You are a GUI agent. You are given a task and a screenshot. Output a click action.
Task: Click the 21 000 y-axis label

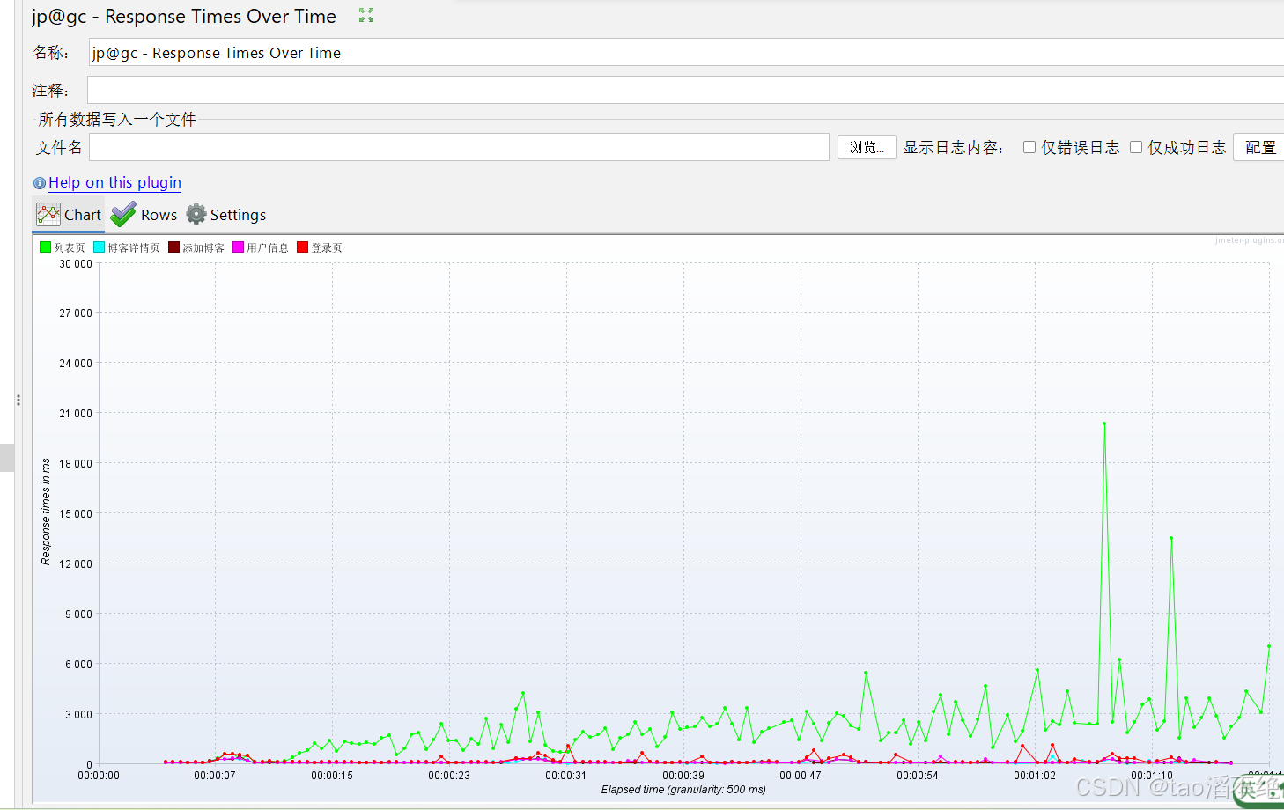click(76, 413)
